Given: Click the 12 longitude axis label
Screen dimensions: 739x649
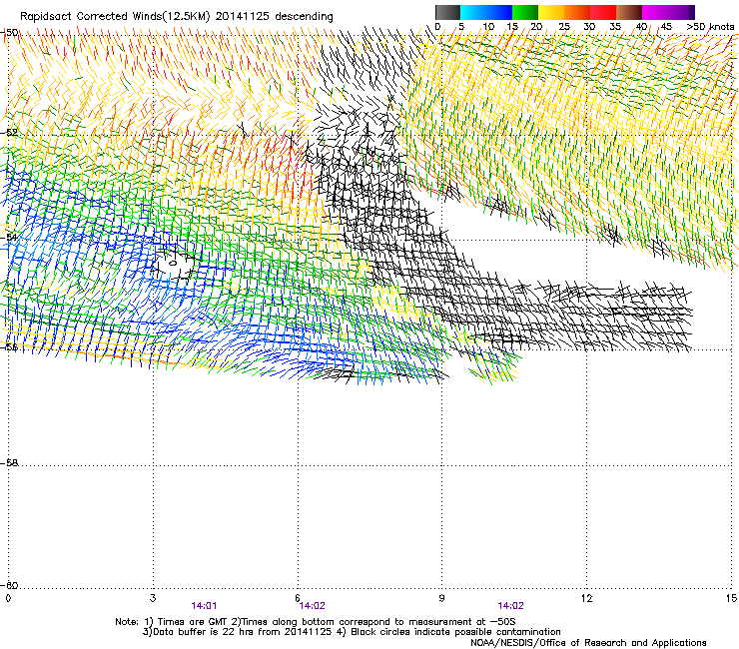Looking at the screenshot, I should pos(586,598).
